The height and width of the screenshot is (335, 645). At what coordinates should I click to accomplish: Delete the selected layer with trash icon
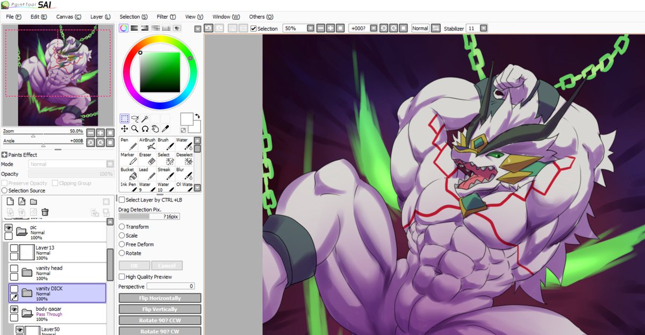pos(45,212)
